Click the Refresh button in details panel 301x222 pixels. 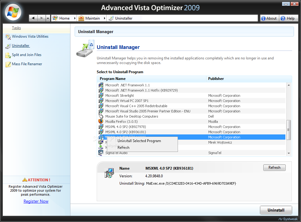tap(274, 167)
